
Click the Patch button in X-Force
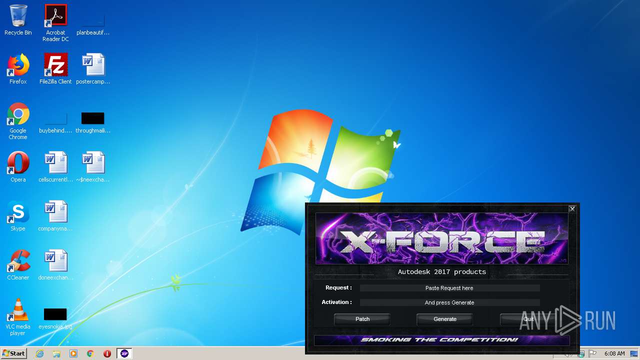[362, 319]
